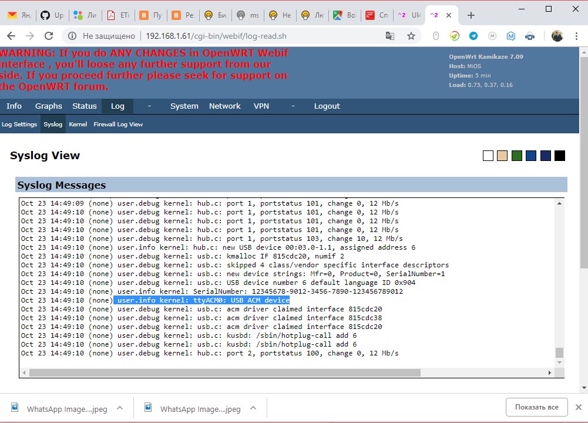Click the Translate page icon in address bar

point(390,36)
